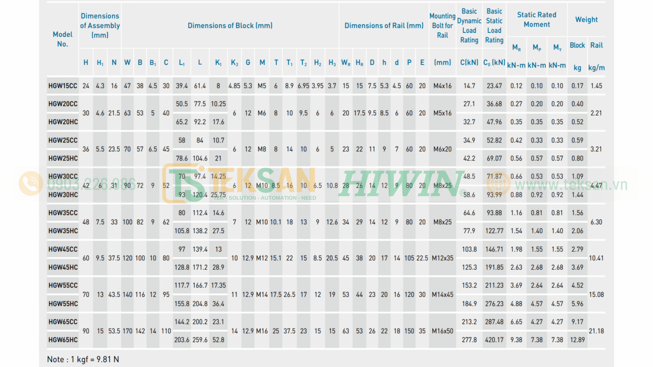Image resolution: width=653 pixels, height=367 pixels.
Task: Open the www.teksan.vn website link
Action: click(x=571, y=185)
